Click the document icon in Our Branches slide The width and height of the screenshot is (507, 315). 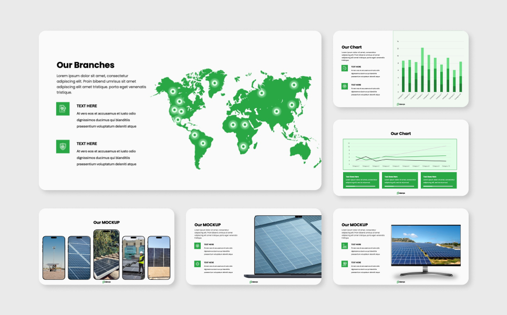63,109
